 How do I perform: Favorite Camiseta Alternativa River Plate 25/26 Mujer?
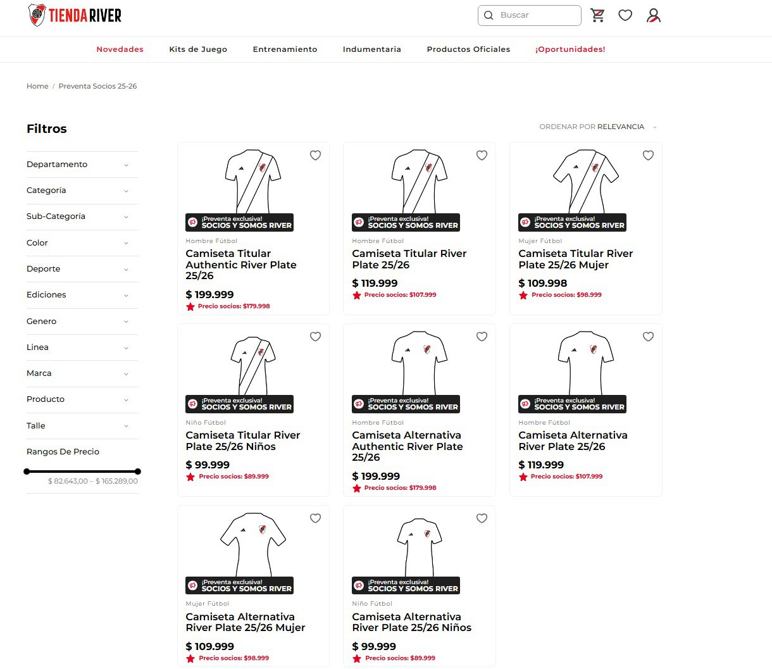(x=315, y=518)
